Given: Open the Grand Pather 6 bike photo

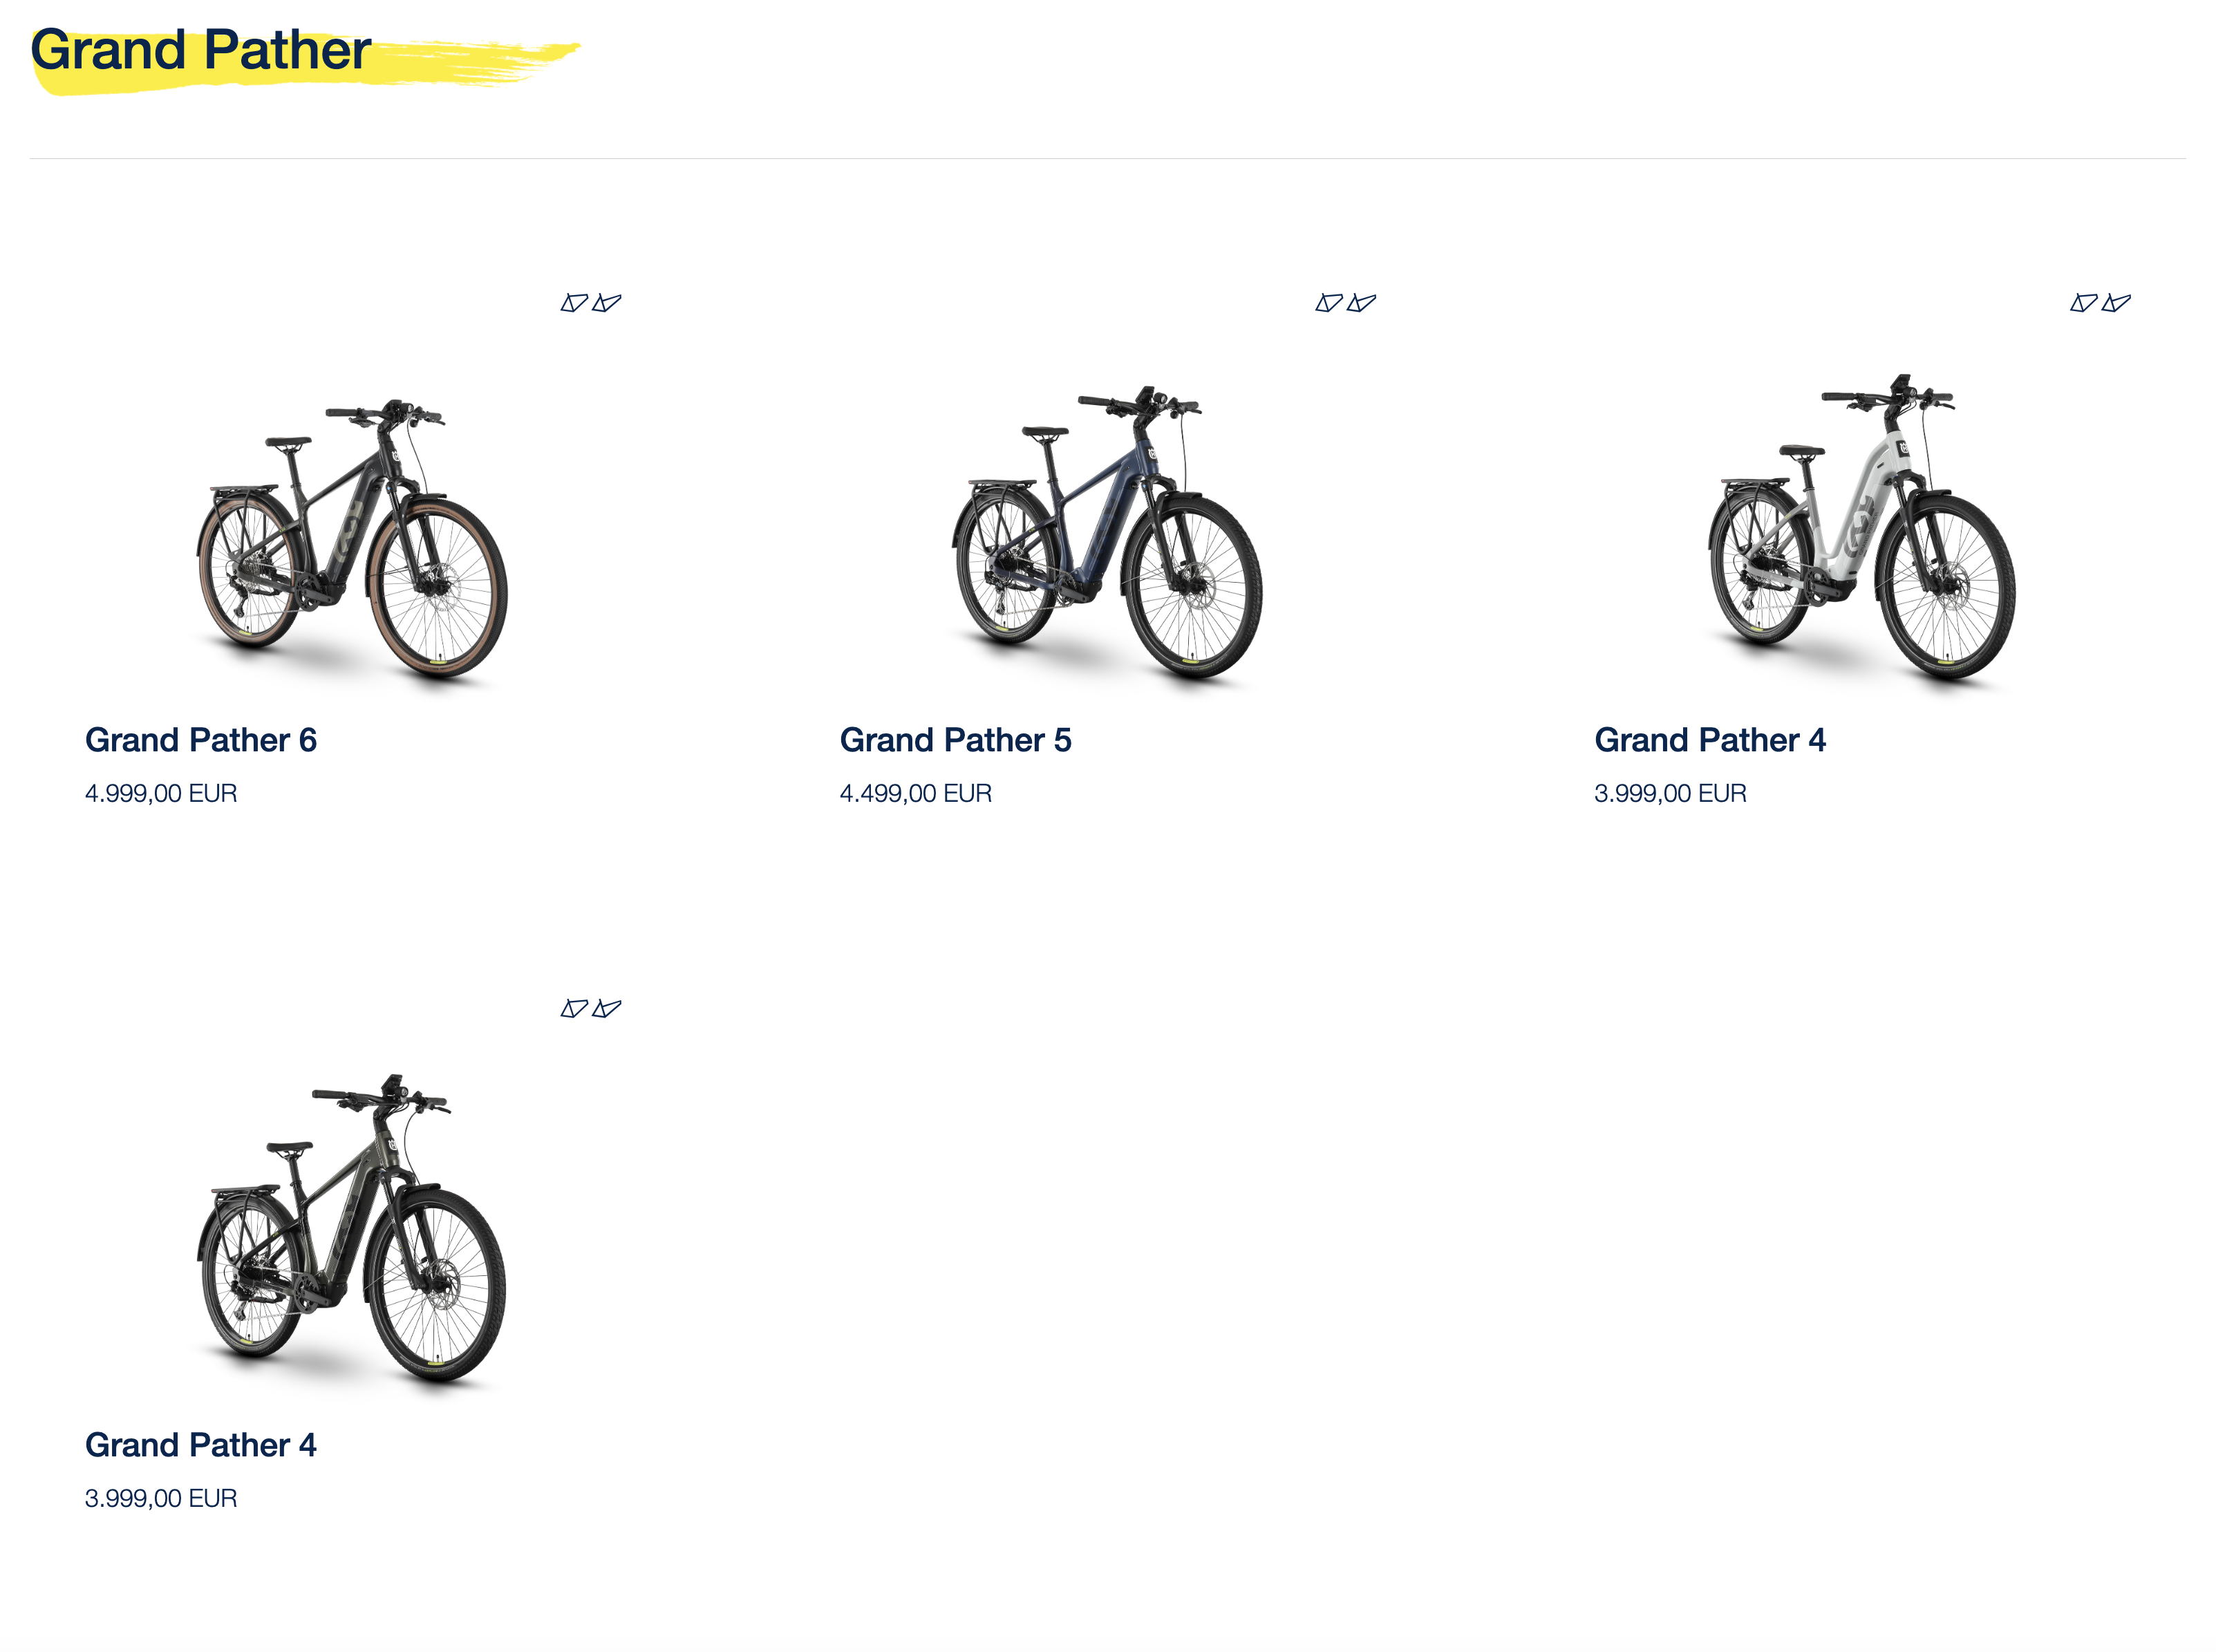Looking at the screenshot, I should [x=353, y=541].
